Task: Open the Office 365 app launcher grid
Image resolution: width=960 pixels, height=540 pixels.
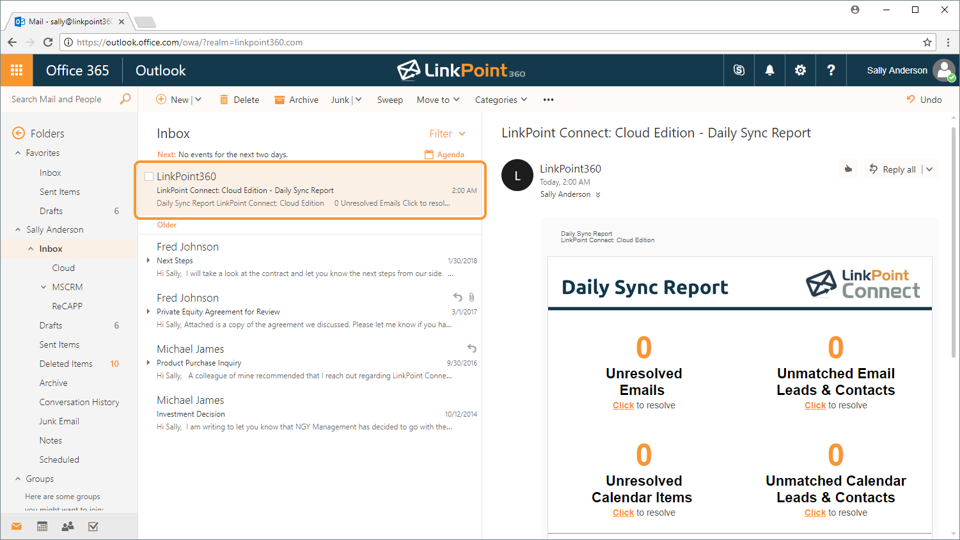Action: coord(17,70)
